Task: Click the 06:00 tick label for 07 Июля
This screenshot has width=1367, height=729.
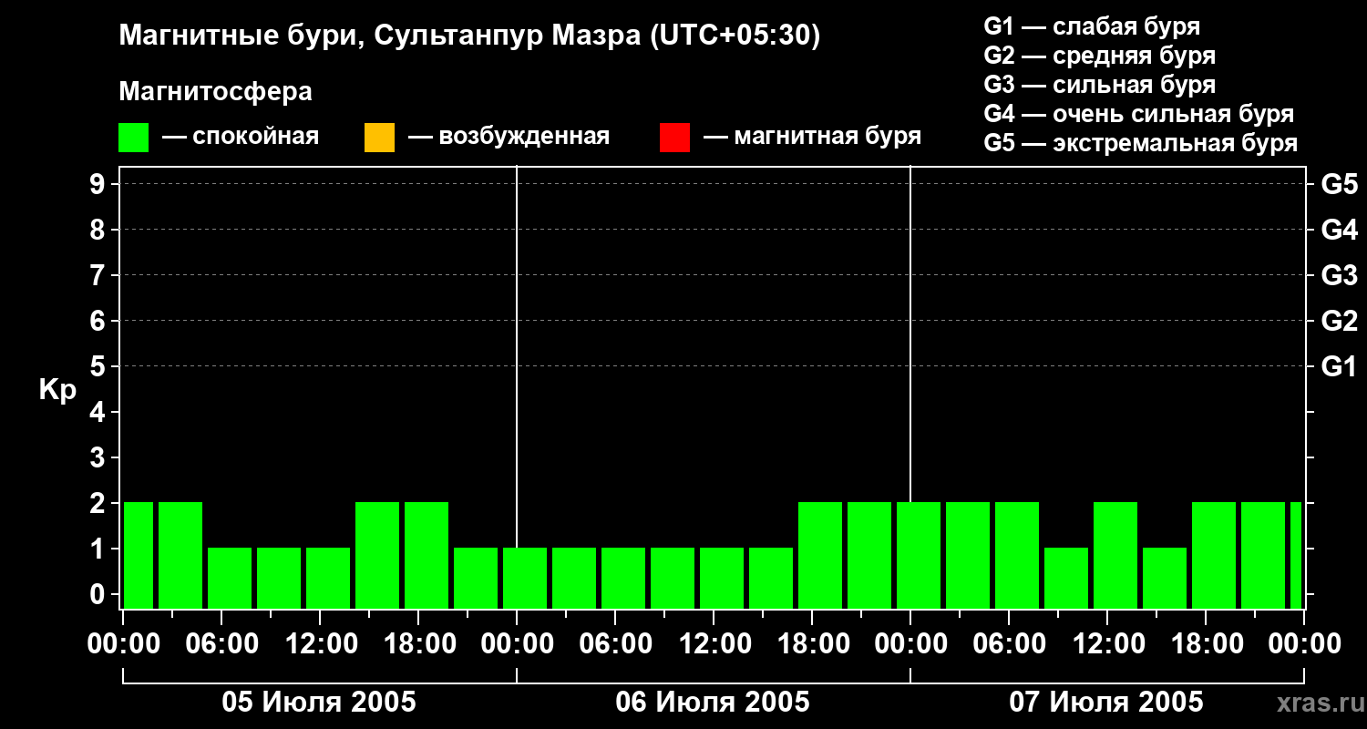Action: 1009,644
